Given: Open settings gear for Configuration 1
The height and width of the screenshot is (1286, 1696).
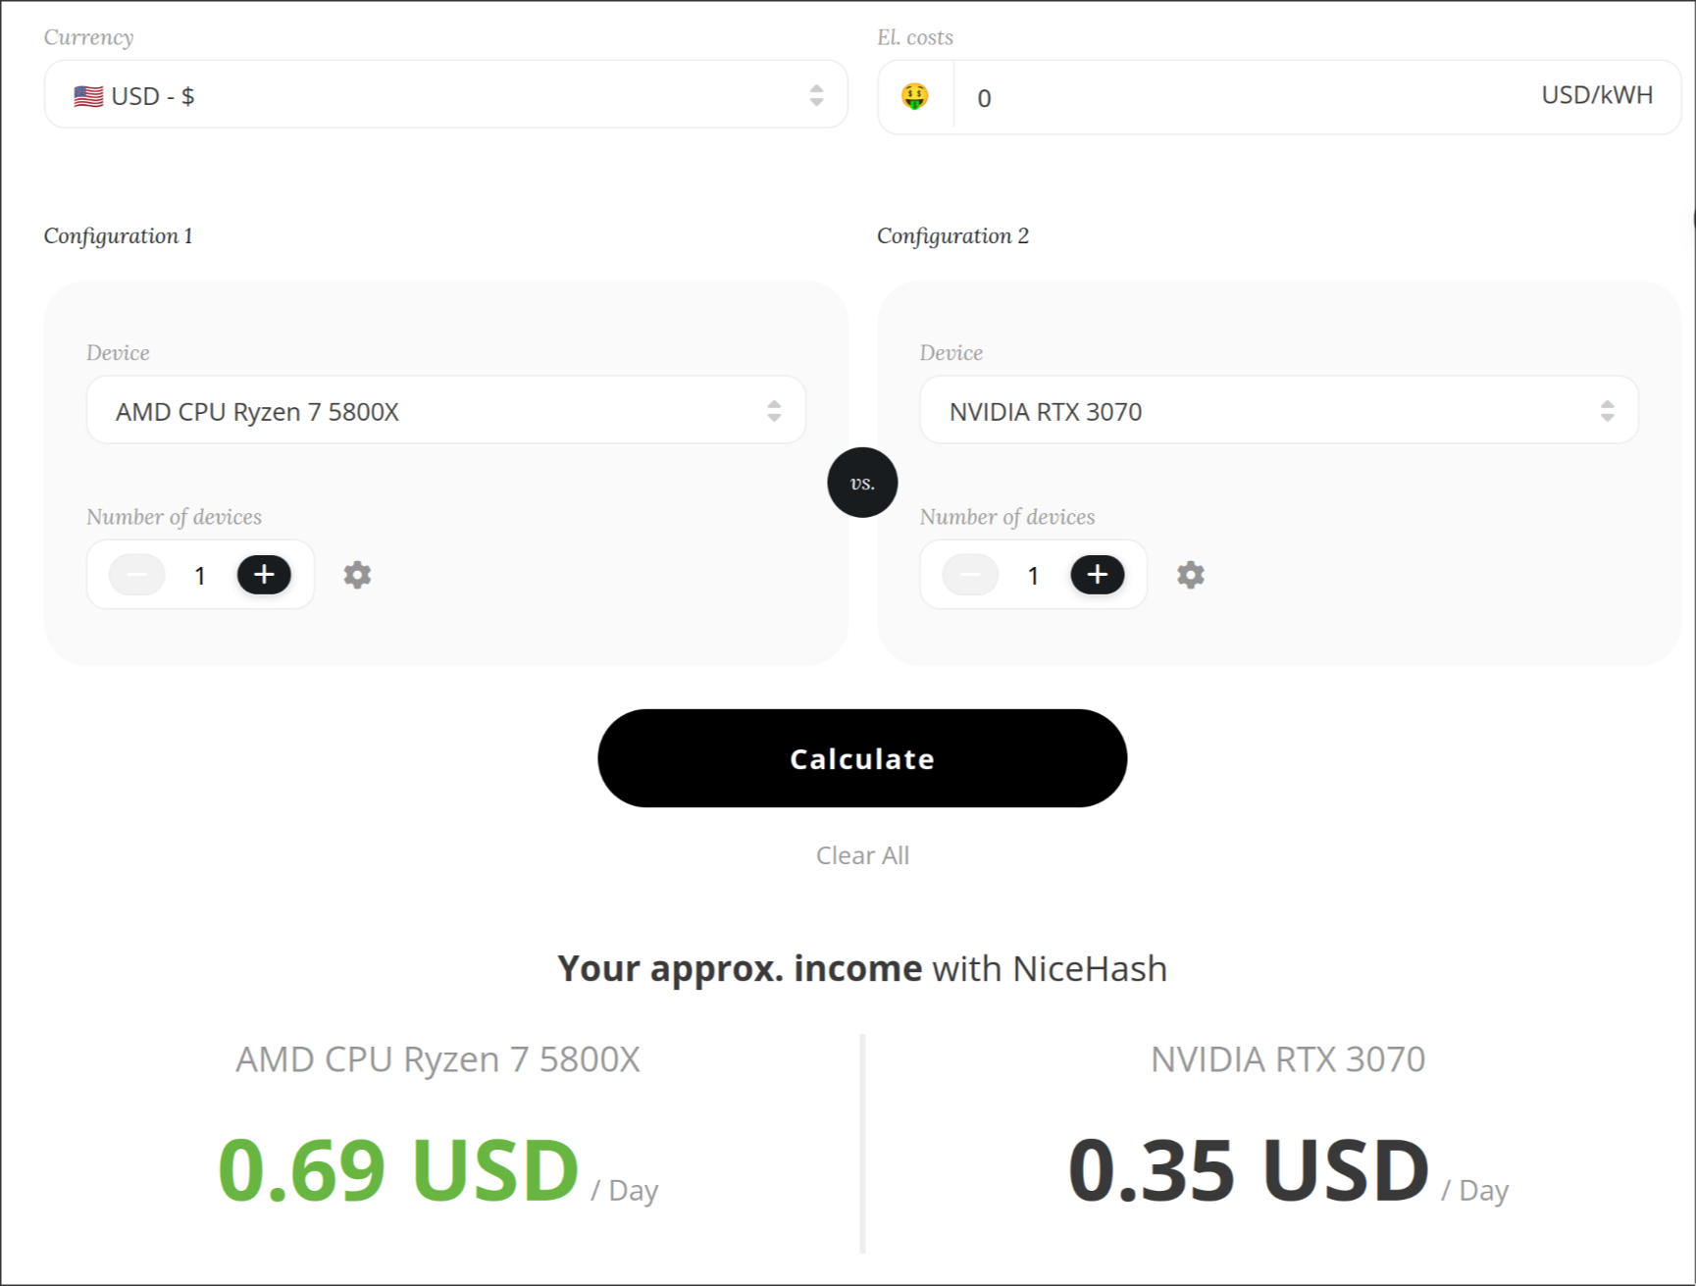Looking at the screenshot, I should [357, 575].
